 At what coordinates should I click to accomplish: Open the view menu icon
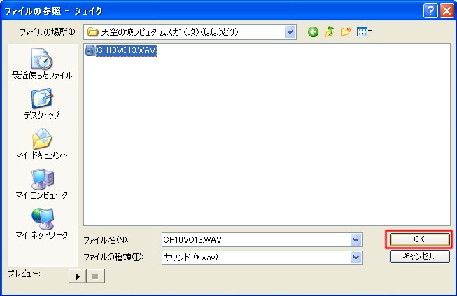(364, 31)
